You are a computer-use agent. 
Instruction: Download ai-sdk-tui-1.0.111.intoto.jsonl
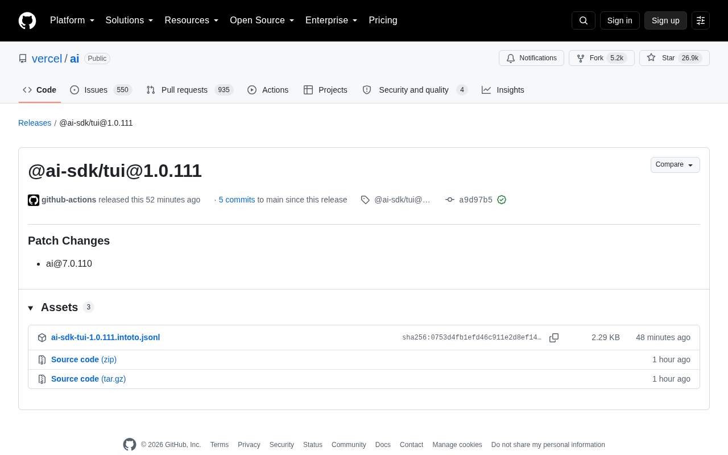point(106,337)
